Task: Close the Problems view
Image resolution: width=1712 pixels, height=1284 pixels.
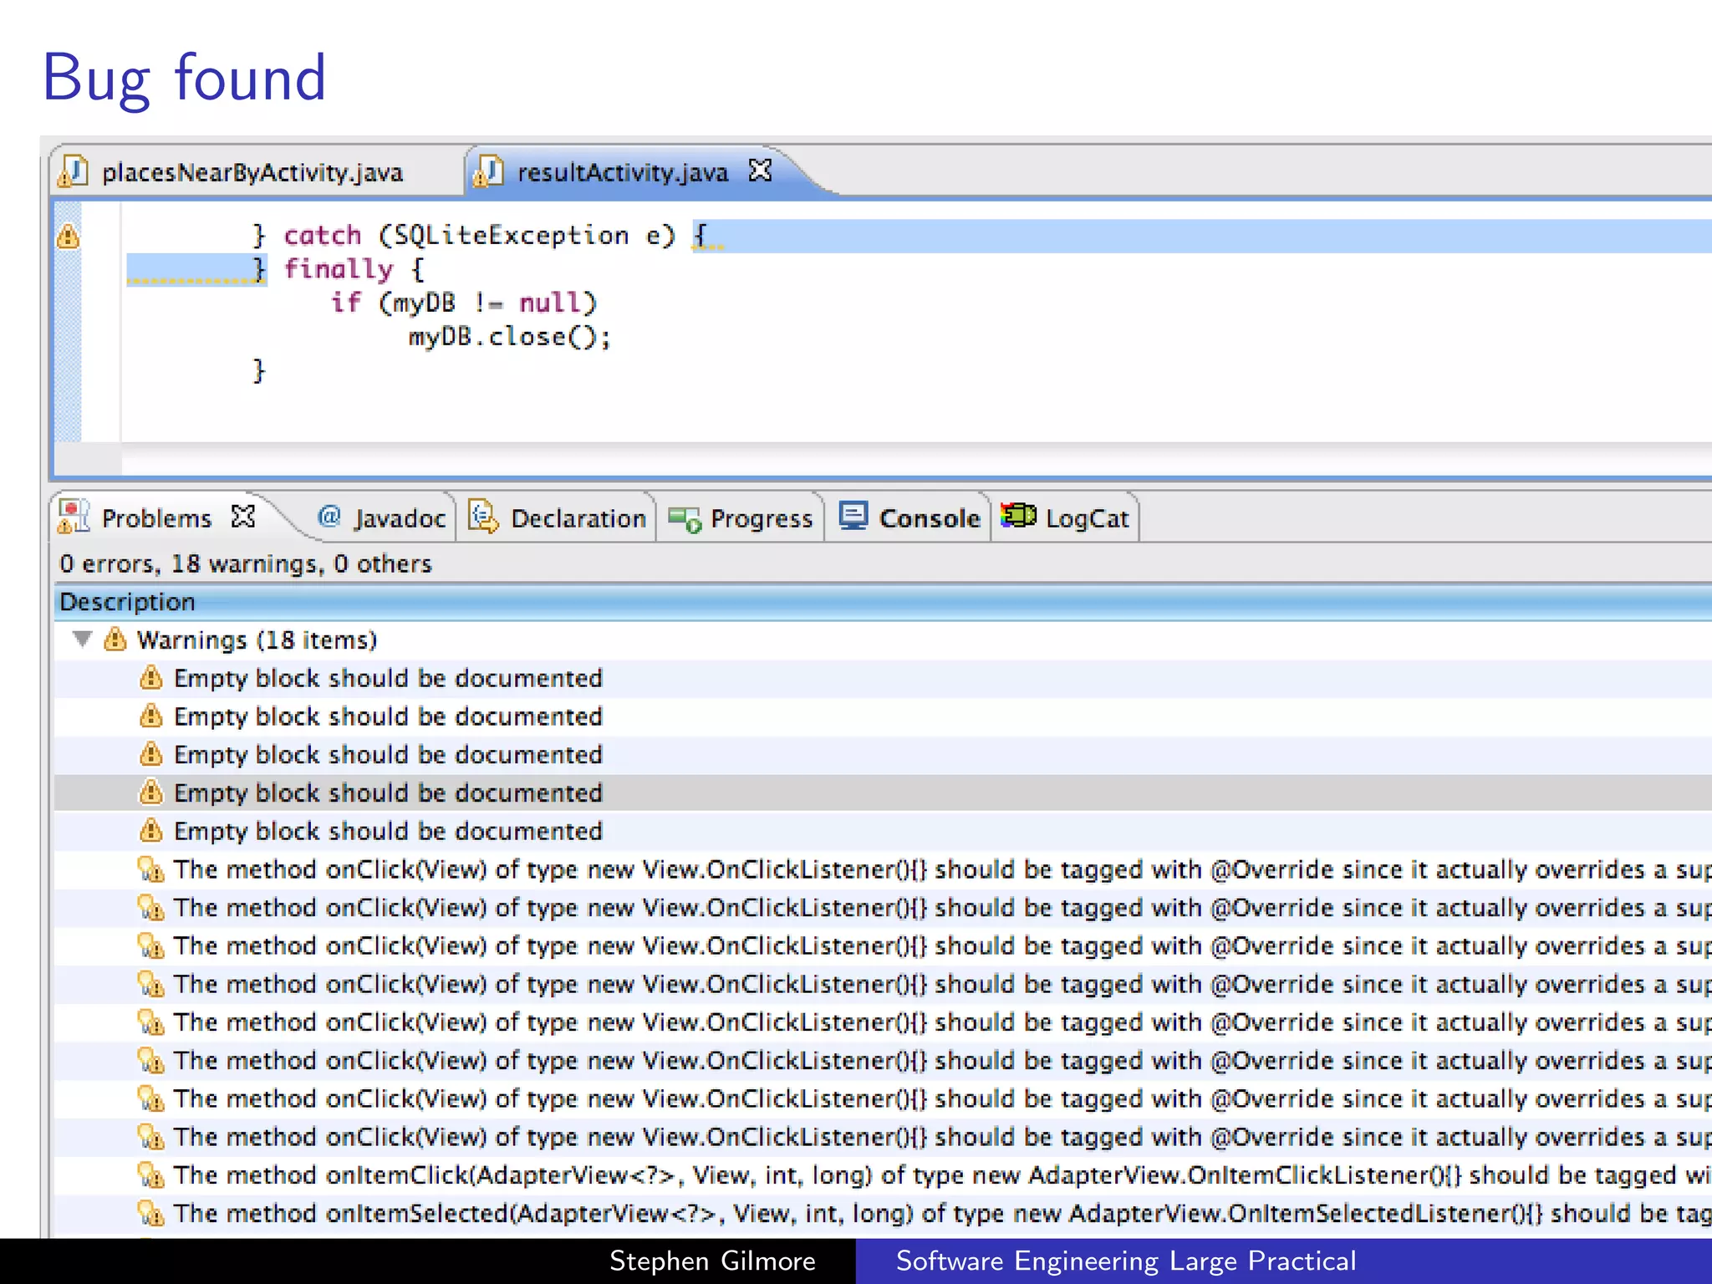Action: pyautogui.click(x=243, y=517)
